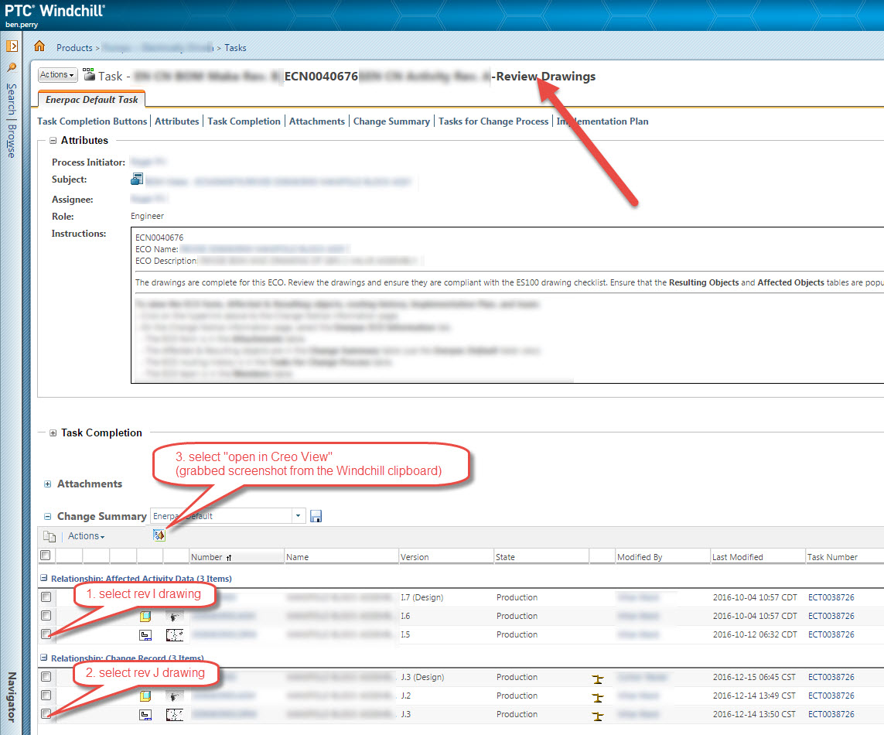Open the Search tab in the side panel

12,99
